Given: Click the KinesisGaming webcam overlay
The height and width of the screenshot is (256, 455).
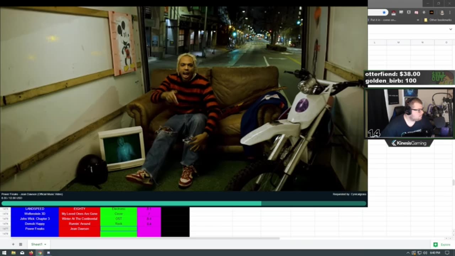Looking at the screenshot, I should pos(409,113).
